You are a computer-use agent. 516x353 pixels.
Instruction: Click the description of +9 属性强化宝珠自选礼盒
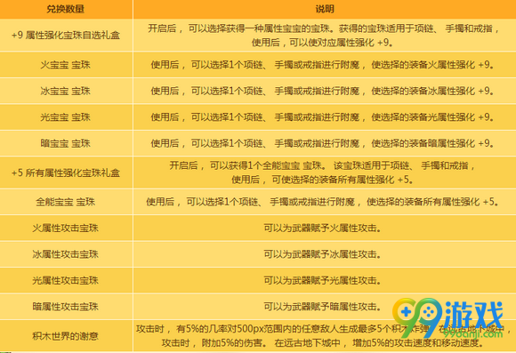(324, 36)
